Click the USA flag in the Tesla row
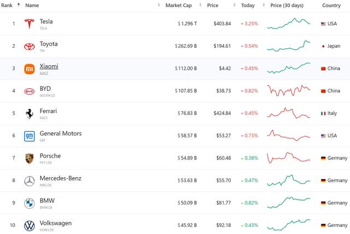 click(x=323, y=24)
